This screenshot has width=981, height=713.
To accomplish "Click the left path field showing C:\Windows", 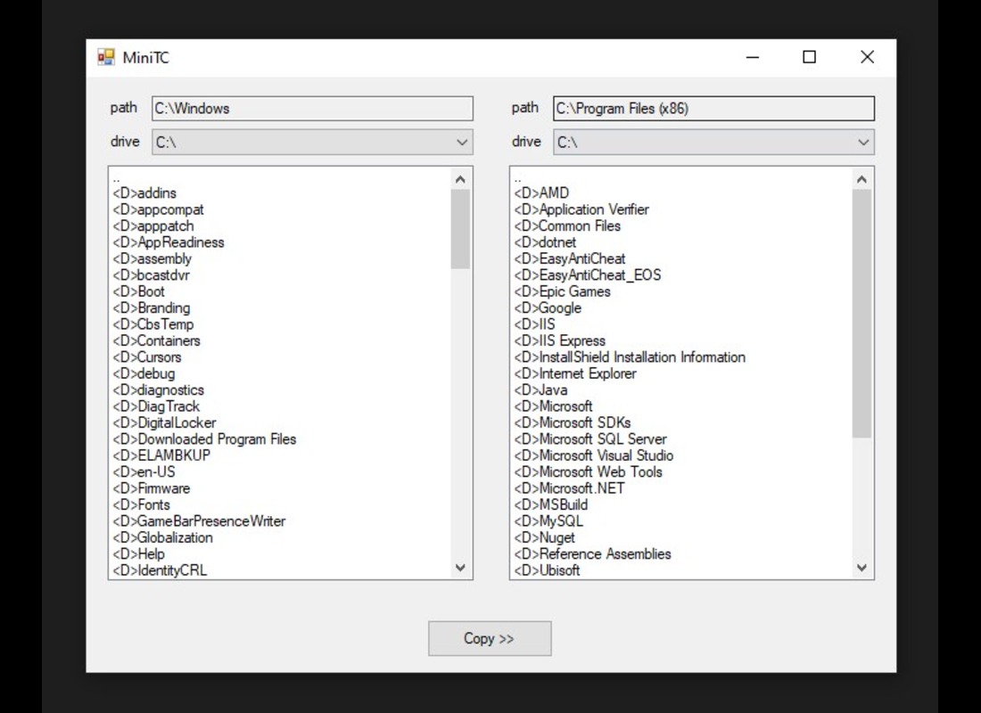I will (312, 108).
